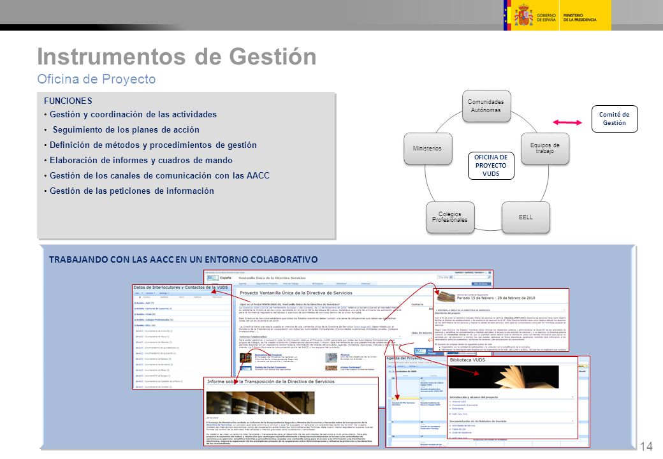Screen dimensions: 663x459
Task: Select bullet 'Elaboración de informes y cuadros de mando'
Action: tap(141, 160)
